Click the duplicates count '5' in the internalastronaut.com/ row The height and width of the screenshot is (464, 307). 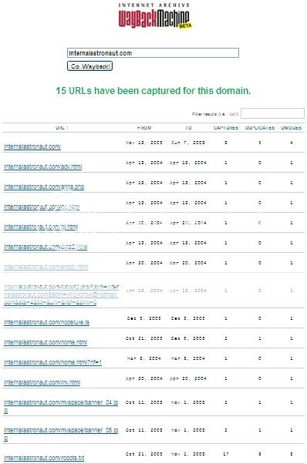coord(260,143)
